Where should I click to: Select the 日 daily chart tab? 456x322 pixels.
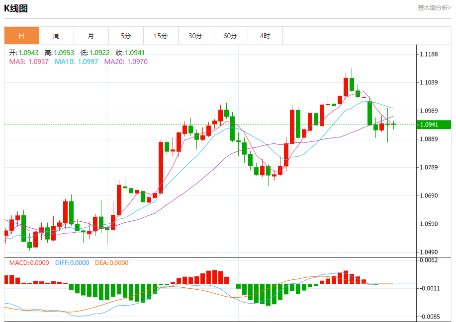[x=21, y=36]
